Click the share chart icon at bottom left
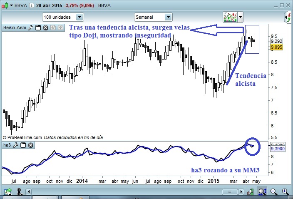 coord(7,192)
